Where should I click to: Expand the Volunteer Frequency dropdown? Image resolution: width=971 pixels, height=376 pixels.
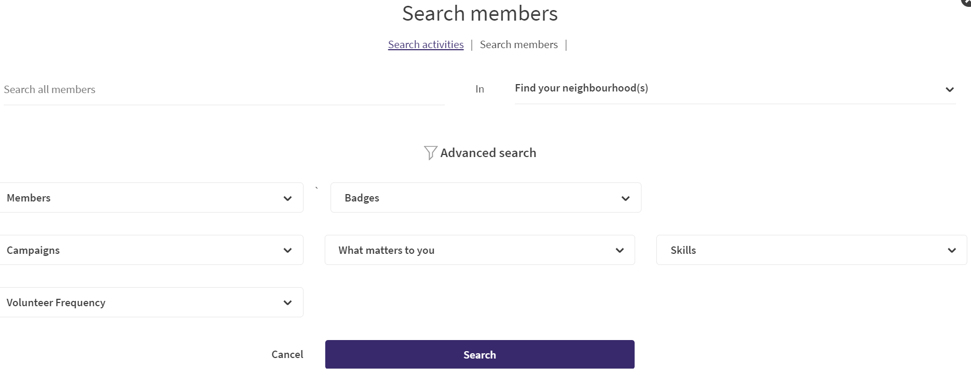click(151, 302)
